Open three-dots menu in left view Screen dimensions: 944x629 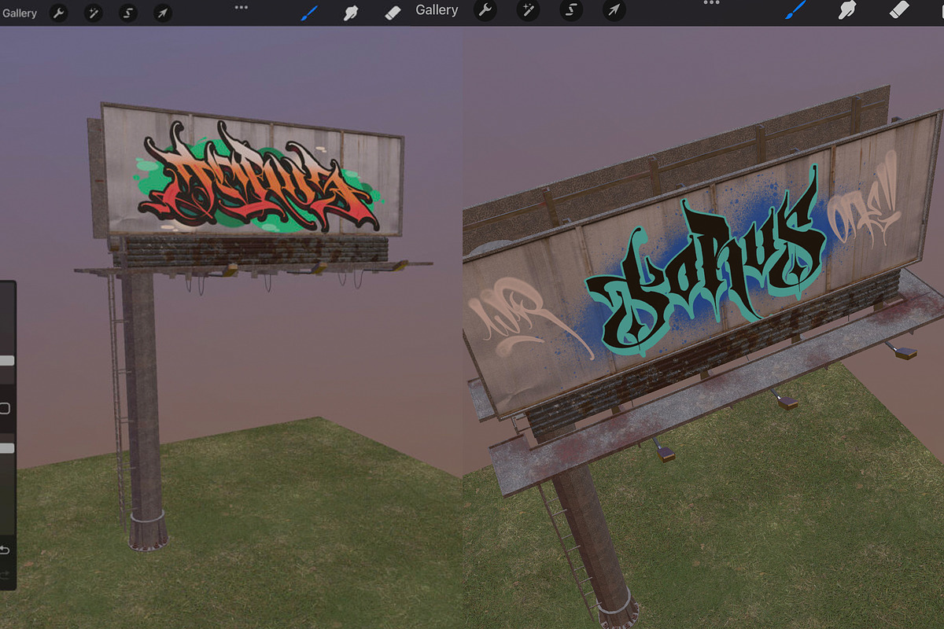[x=242, y=7]
